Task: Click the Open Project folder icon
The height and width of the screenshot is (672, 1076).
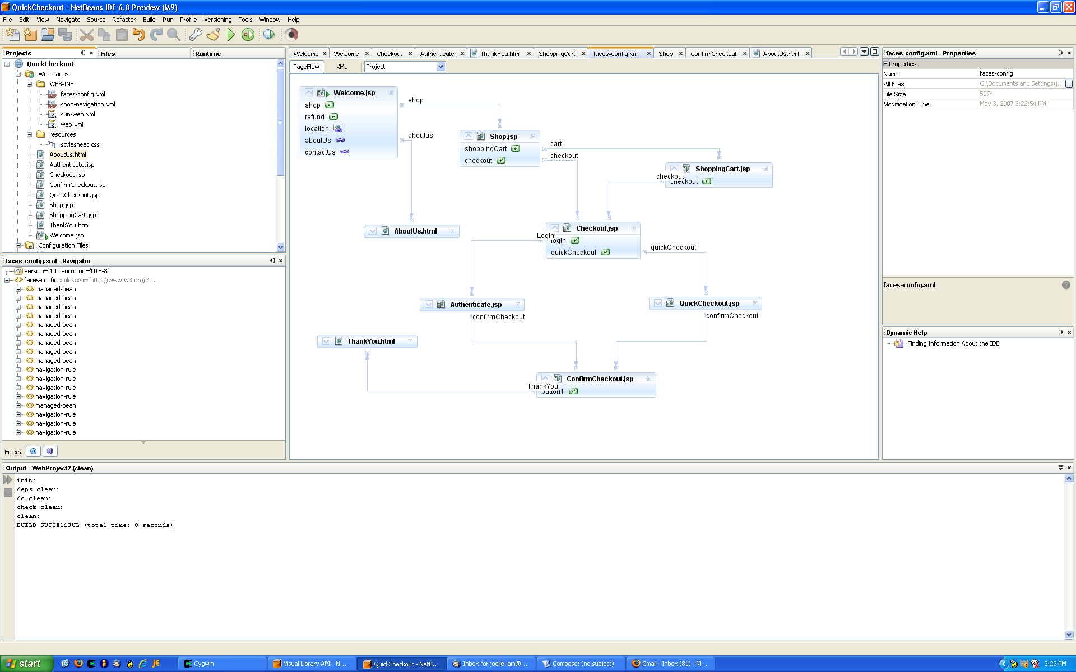Action: coord(48,35)
